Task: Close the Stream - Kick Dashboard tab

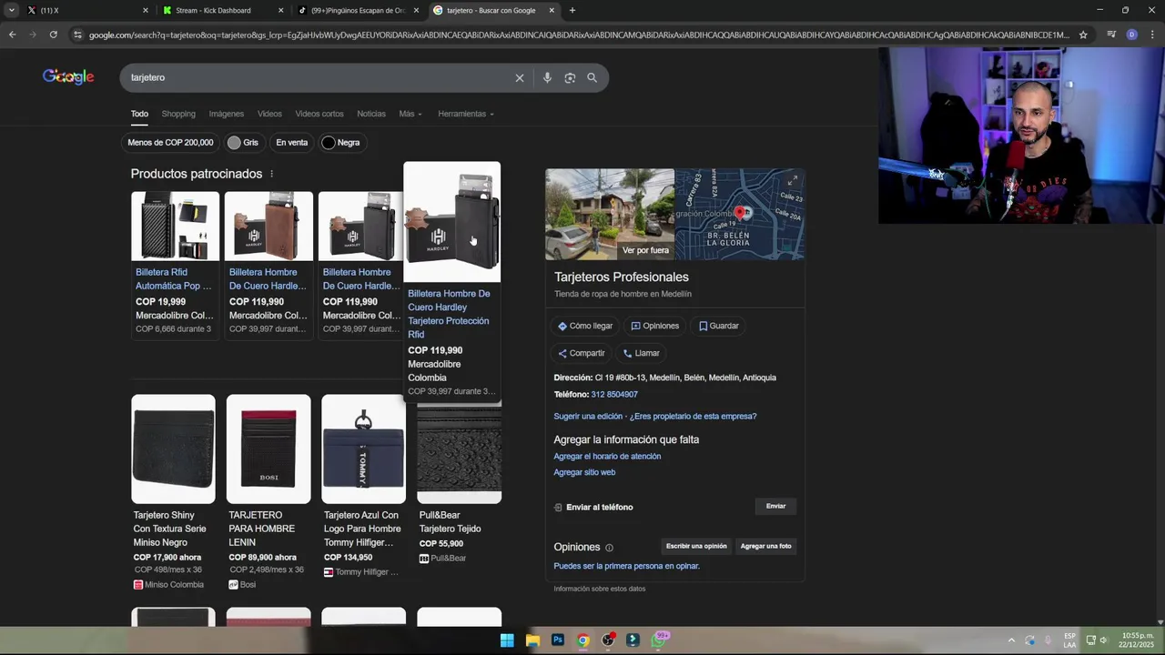Action: point(280,10)
